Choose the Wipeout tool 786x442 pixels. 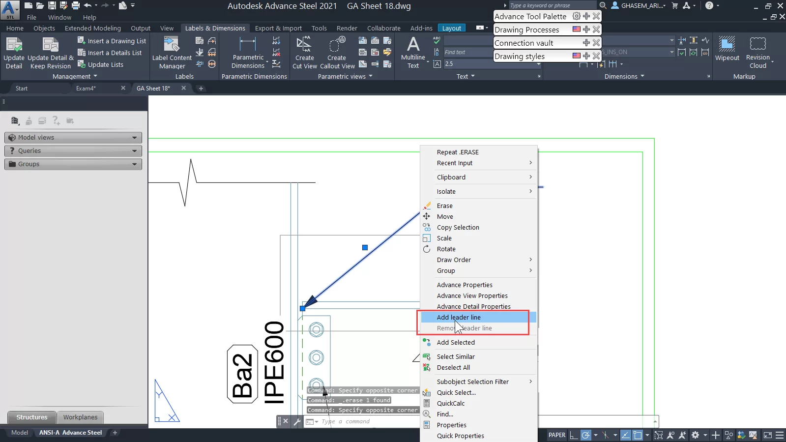[x=727, y=49]
